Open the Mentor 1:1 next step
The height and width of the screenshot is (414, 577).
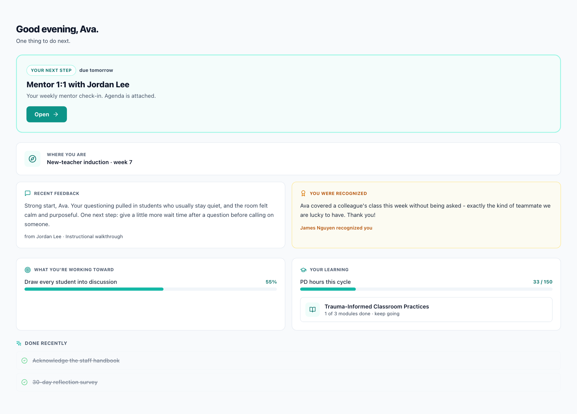[x=47, y=114]
